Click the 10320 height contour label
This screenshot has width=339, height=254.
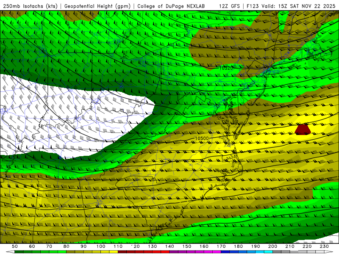[226, 68]
